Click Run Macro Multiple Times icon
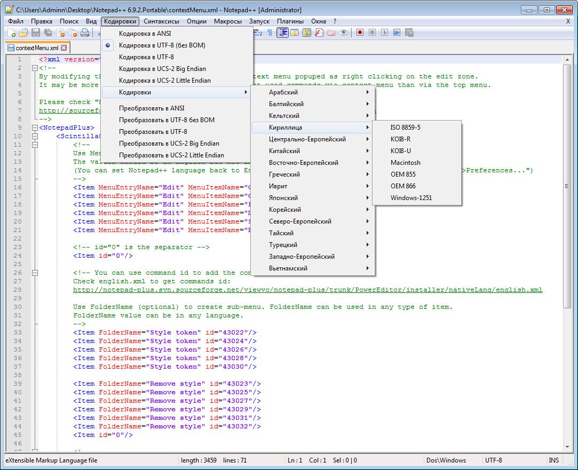 (397, 33)
